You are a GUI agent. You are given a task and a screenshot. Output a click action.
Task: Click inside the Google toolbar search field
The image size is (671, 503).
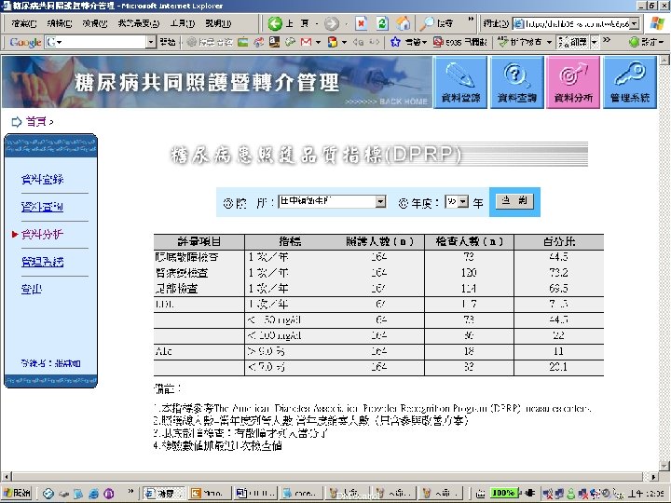(100, 42)
